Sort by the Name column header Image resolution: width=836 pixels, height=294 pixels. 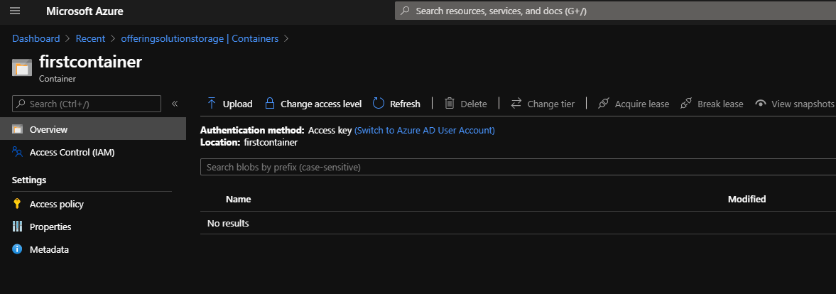(x=239, y=199)
